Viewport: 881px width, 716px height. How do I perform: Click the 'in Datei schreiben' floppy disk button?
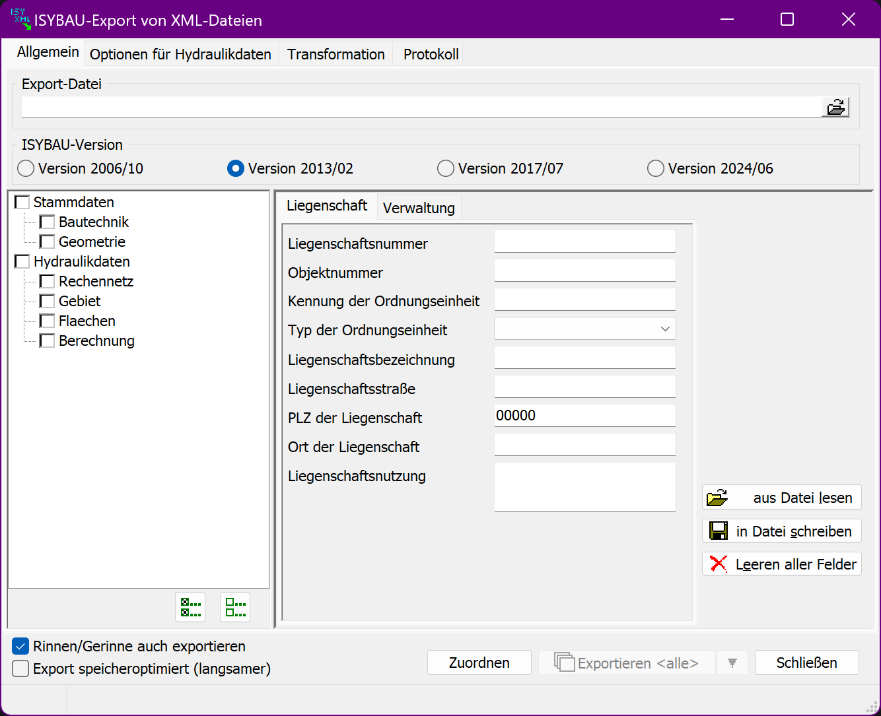pos(781,531)
